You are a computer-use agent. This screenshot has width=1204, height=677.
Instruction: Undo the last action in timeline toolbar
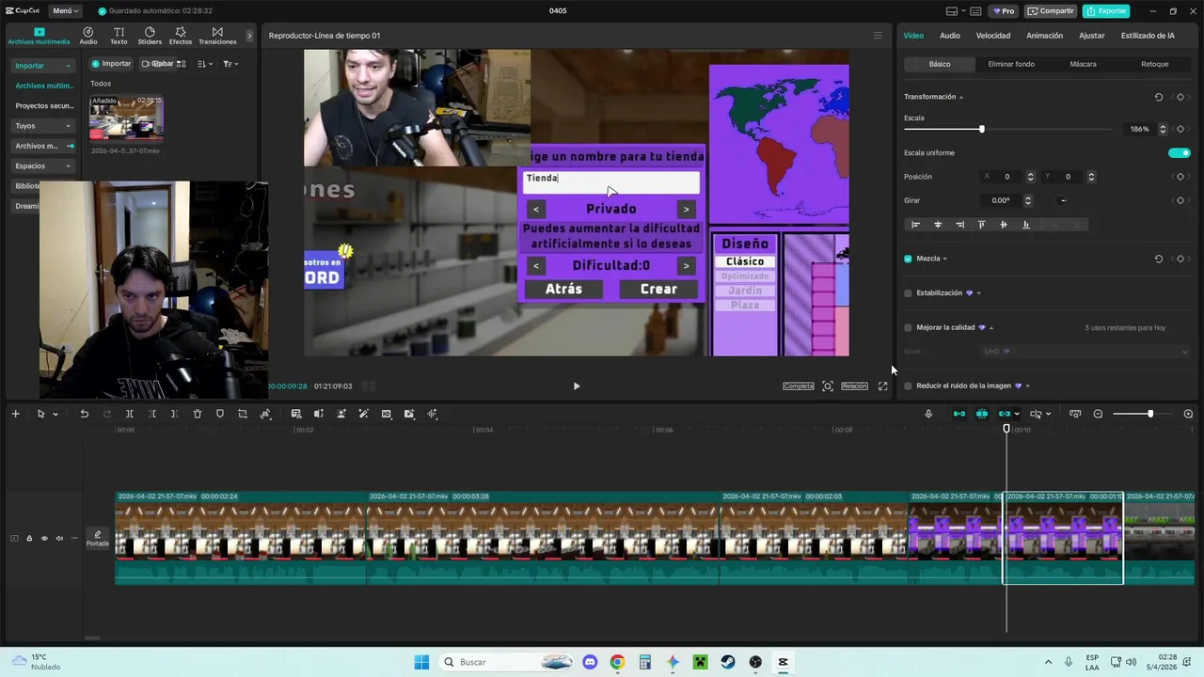coord(84,414)
